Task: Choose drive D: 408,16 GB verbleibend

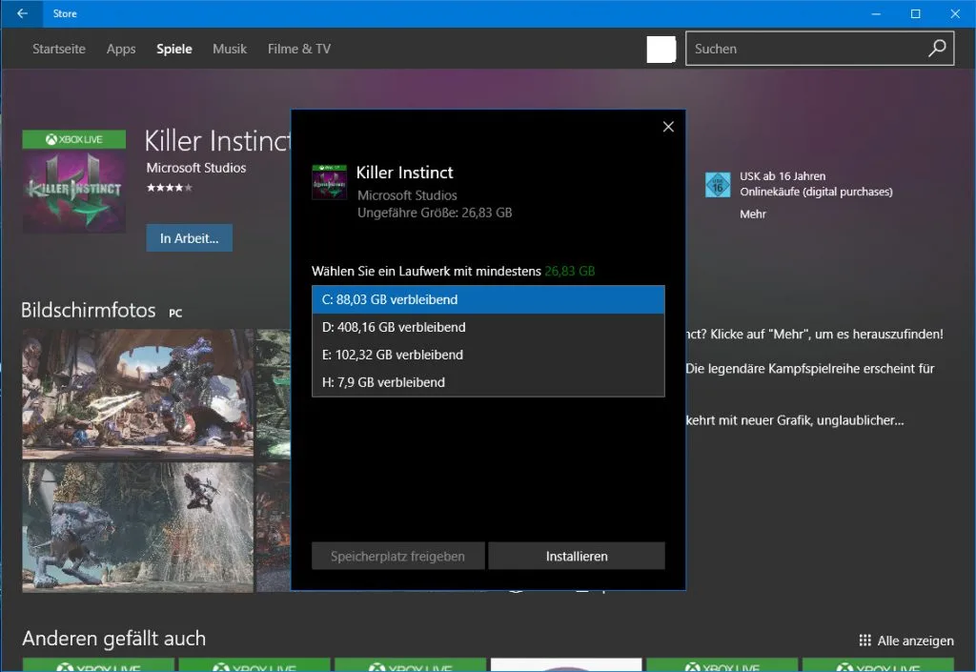Action: (488, 327)
